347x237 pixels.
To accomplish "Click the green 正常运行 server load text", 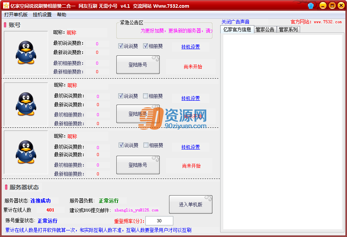I will [109, 201].
